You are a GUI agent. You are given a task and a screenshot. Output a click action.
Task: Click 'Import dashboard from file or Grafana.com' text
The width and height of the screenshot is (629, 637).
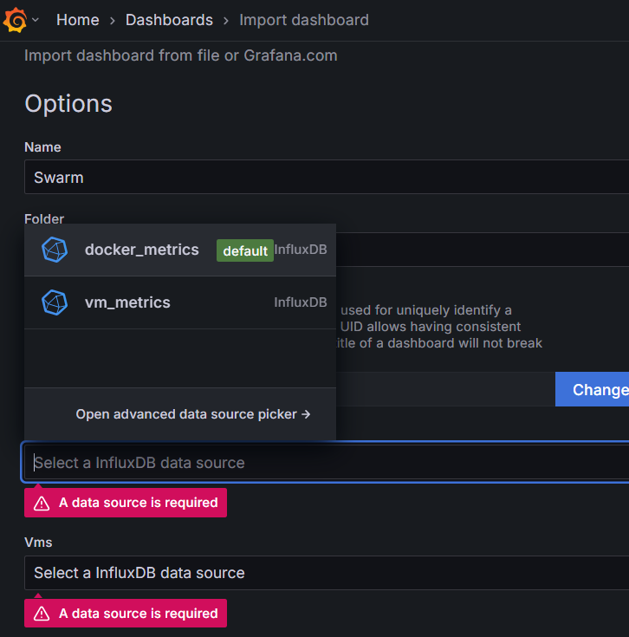(x=181, y=55)
